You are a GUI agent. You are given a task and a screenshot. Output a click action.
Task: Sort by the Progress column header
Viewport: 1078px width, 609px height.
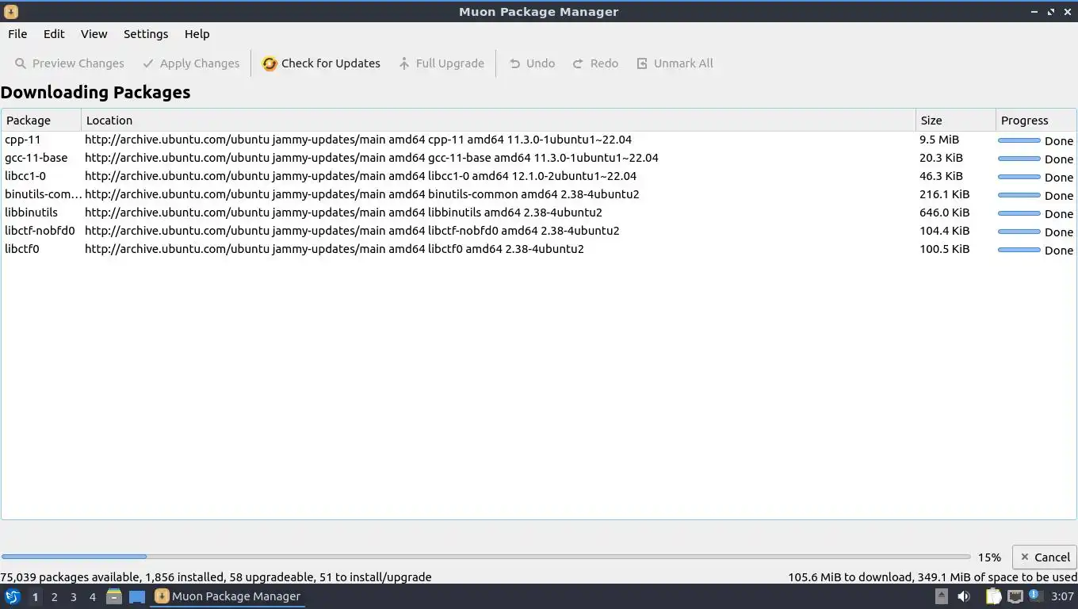point(1036,121)
